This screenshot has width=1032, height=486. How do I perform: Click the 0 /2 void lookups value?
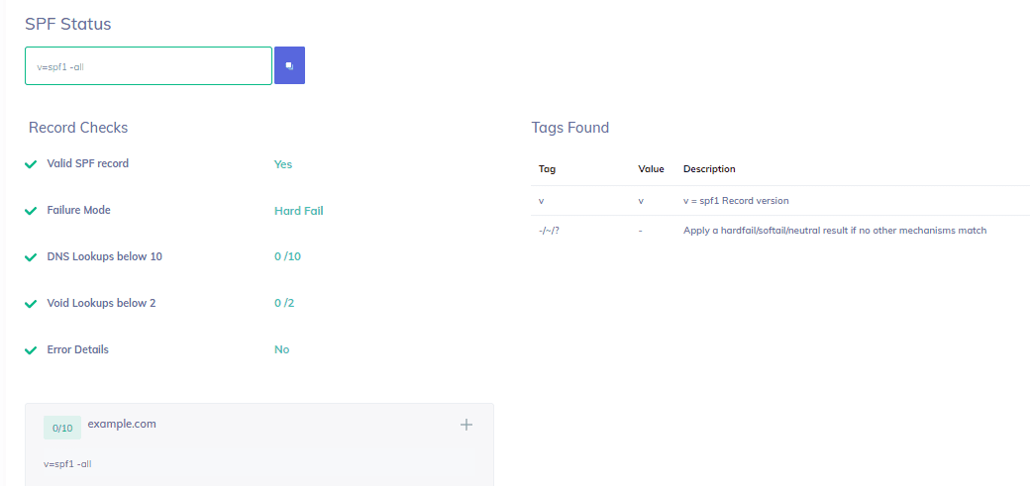point(284,304)
